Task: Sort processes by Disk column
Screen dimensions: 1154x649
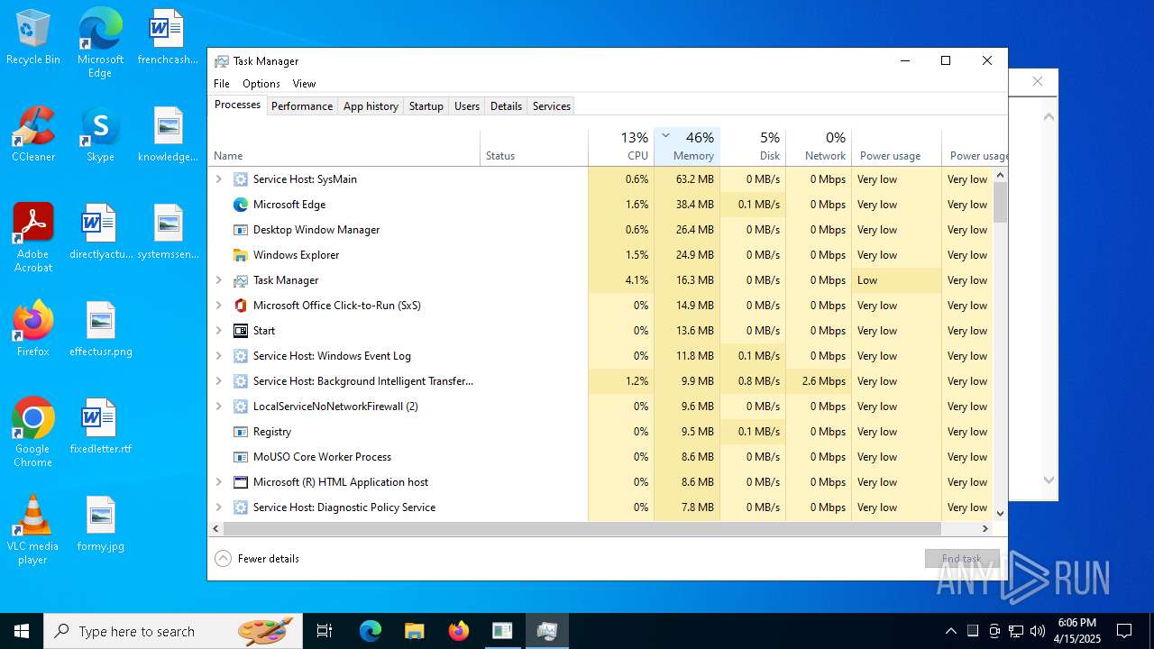Action: [753, 147]
